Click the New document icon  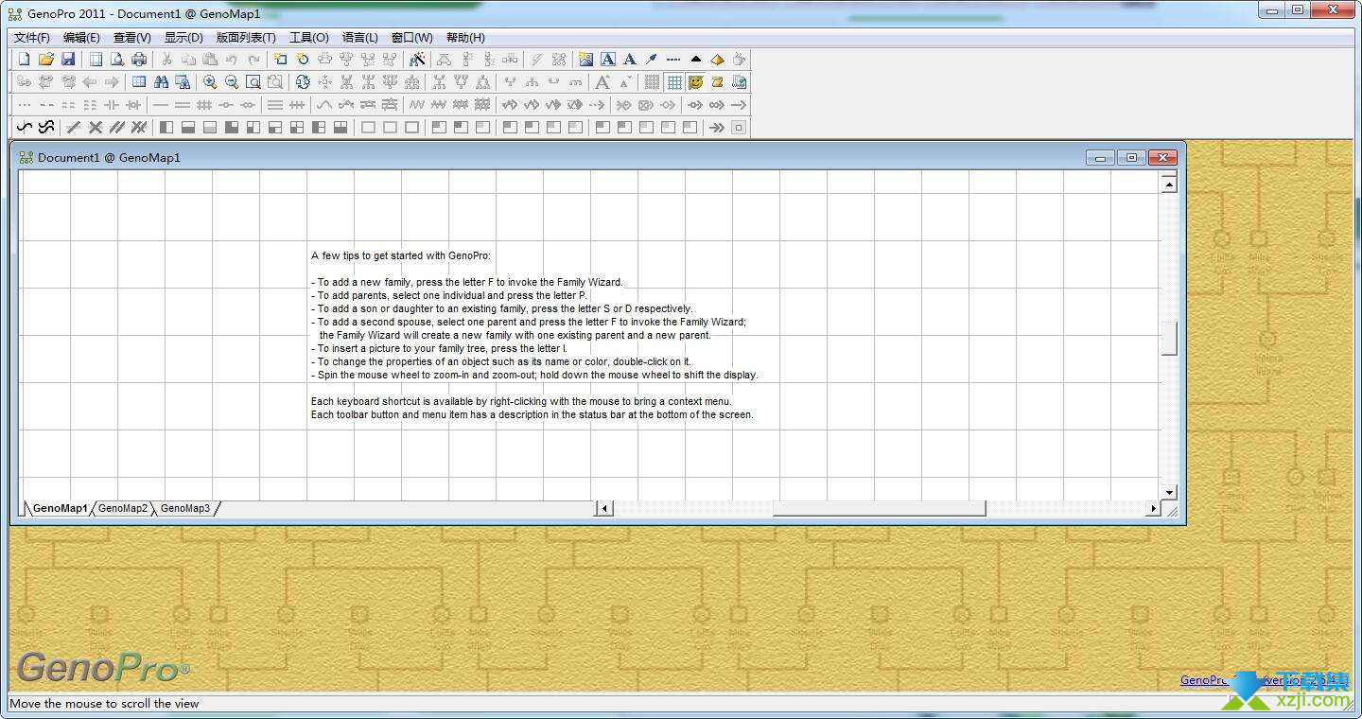click(25, 60)
